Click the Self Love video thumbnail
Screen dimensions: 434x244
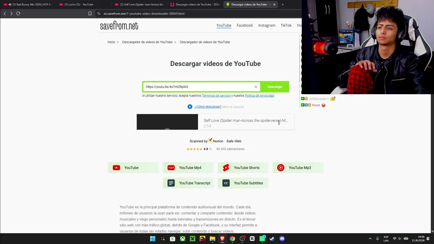click(x=167, y=122)
